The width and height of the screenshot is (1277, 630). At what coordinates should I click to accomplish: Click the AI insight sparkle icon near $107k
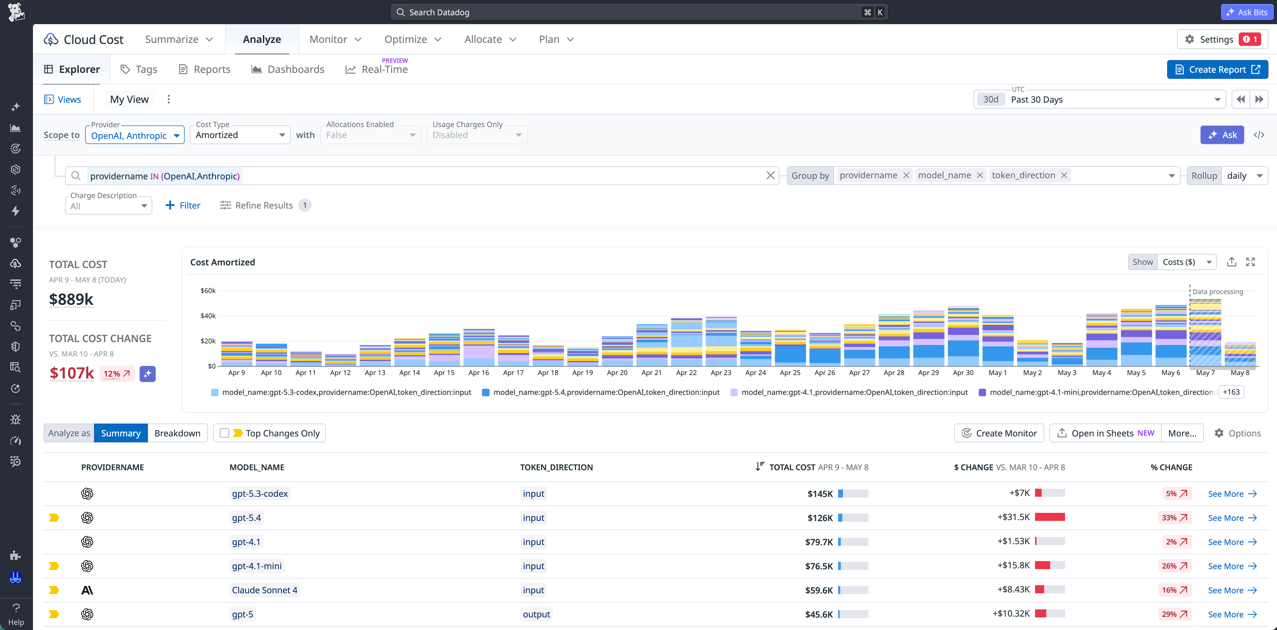[147, 373]
